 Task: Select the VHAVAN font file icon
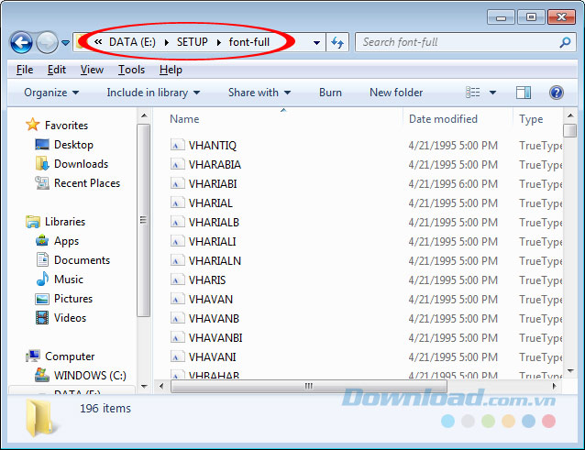[177, 299]
